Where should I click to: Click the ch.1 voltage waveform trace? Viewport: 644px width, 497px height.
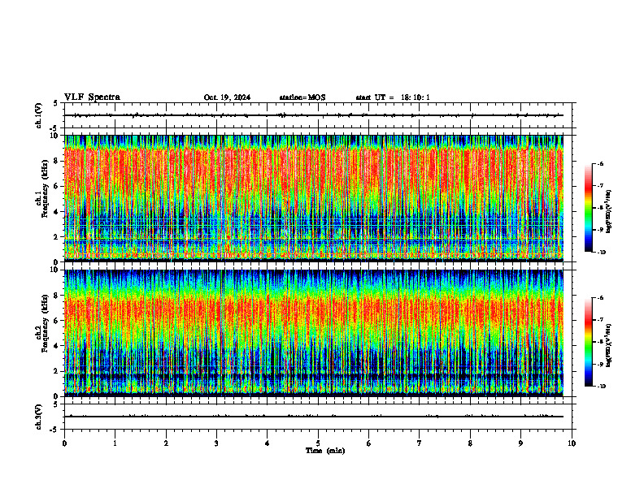click(x=314, y=115)
